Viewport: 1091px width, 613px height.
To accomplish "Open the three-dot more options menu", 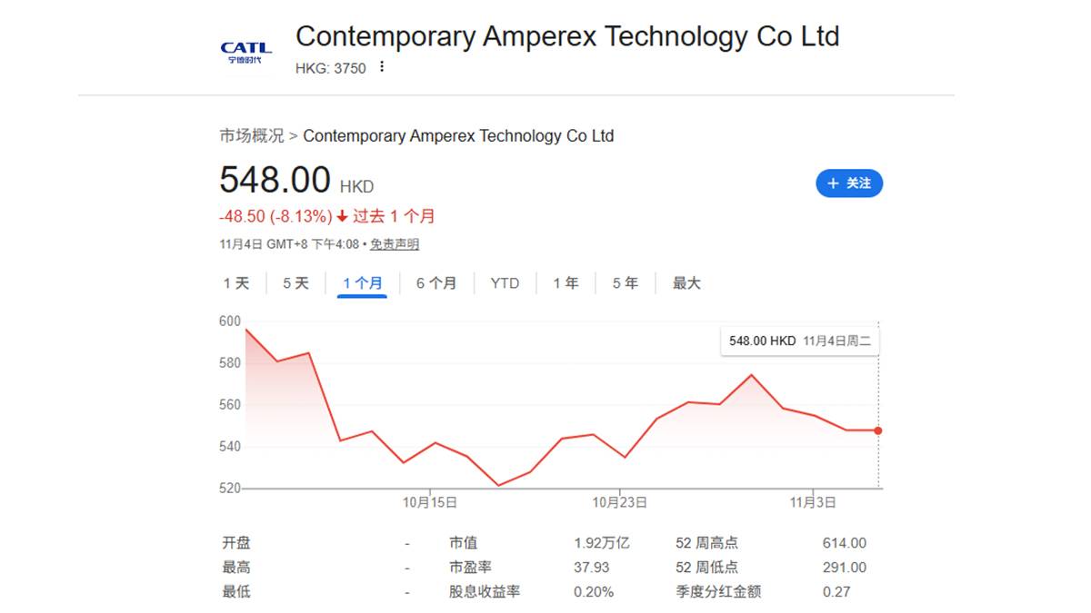I will point(382,67).
